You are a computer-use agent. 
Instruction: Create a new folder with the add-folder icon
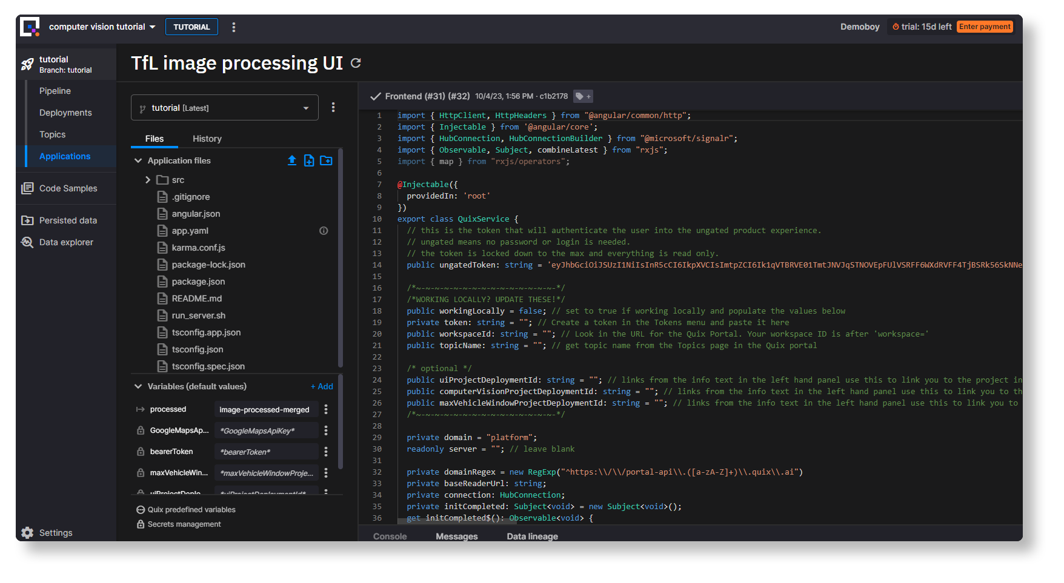[327, 160]
